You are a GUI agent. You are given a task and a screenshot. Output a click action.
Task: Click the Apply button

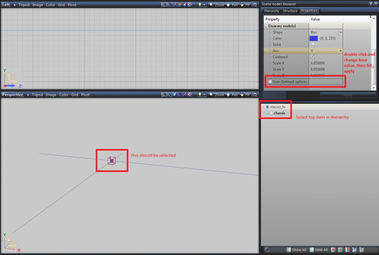coord(348,95)
